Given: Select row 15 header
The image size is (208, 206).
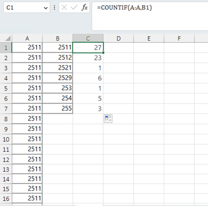Looking at the screenshot, I should [x=6, y=189].
